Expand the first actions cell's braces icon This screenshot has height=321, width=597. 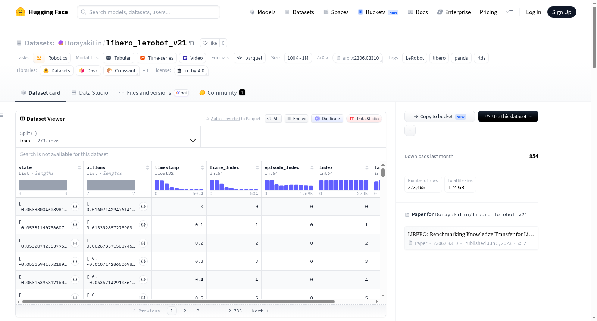point(143,207)
